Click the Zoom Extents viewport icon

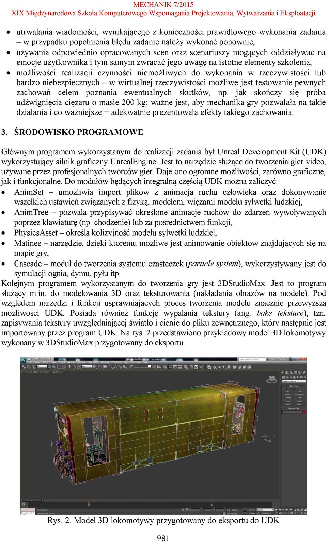(302, 510)
